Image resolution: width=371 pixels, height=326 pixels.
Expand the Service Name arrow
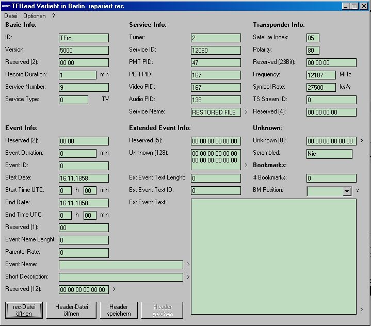[x=246, y=112]
